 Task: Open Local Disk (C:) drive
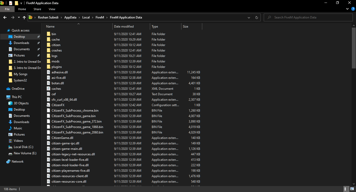point(23,147)
